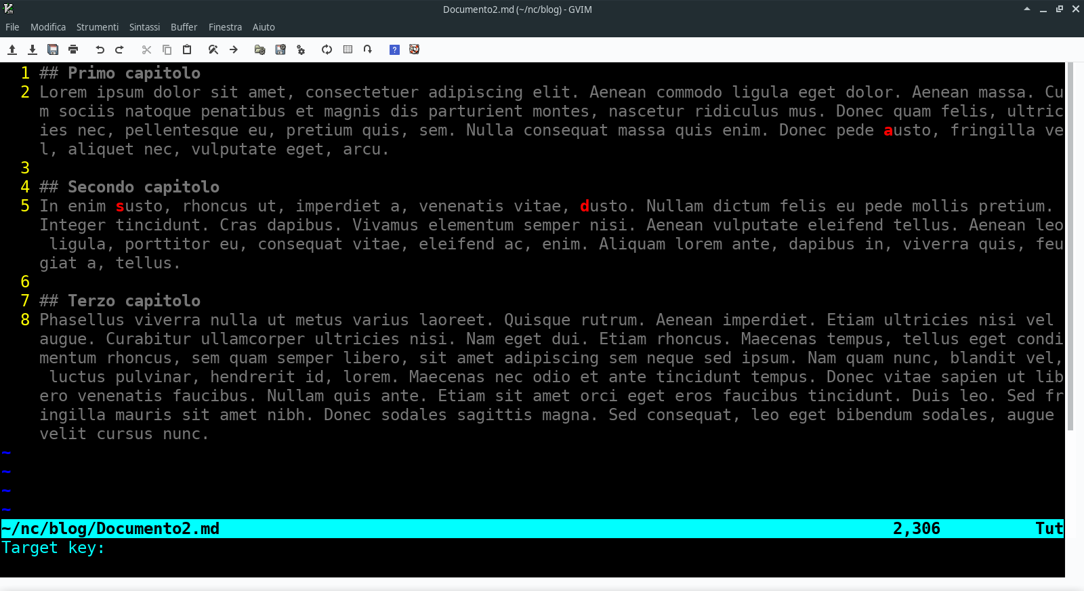Viewport: 1084px width, 591px height.
Task: Open Find and Replace tool icon
Action: [213, 49]
